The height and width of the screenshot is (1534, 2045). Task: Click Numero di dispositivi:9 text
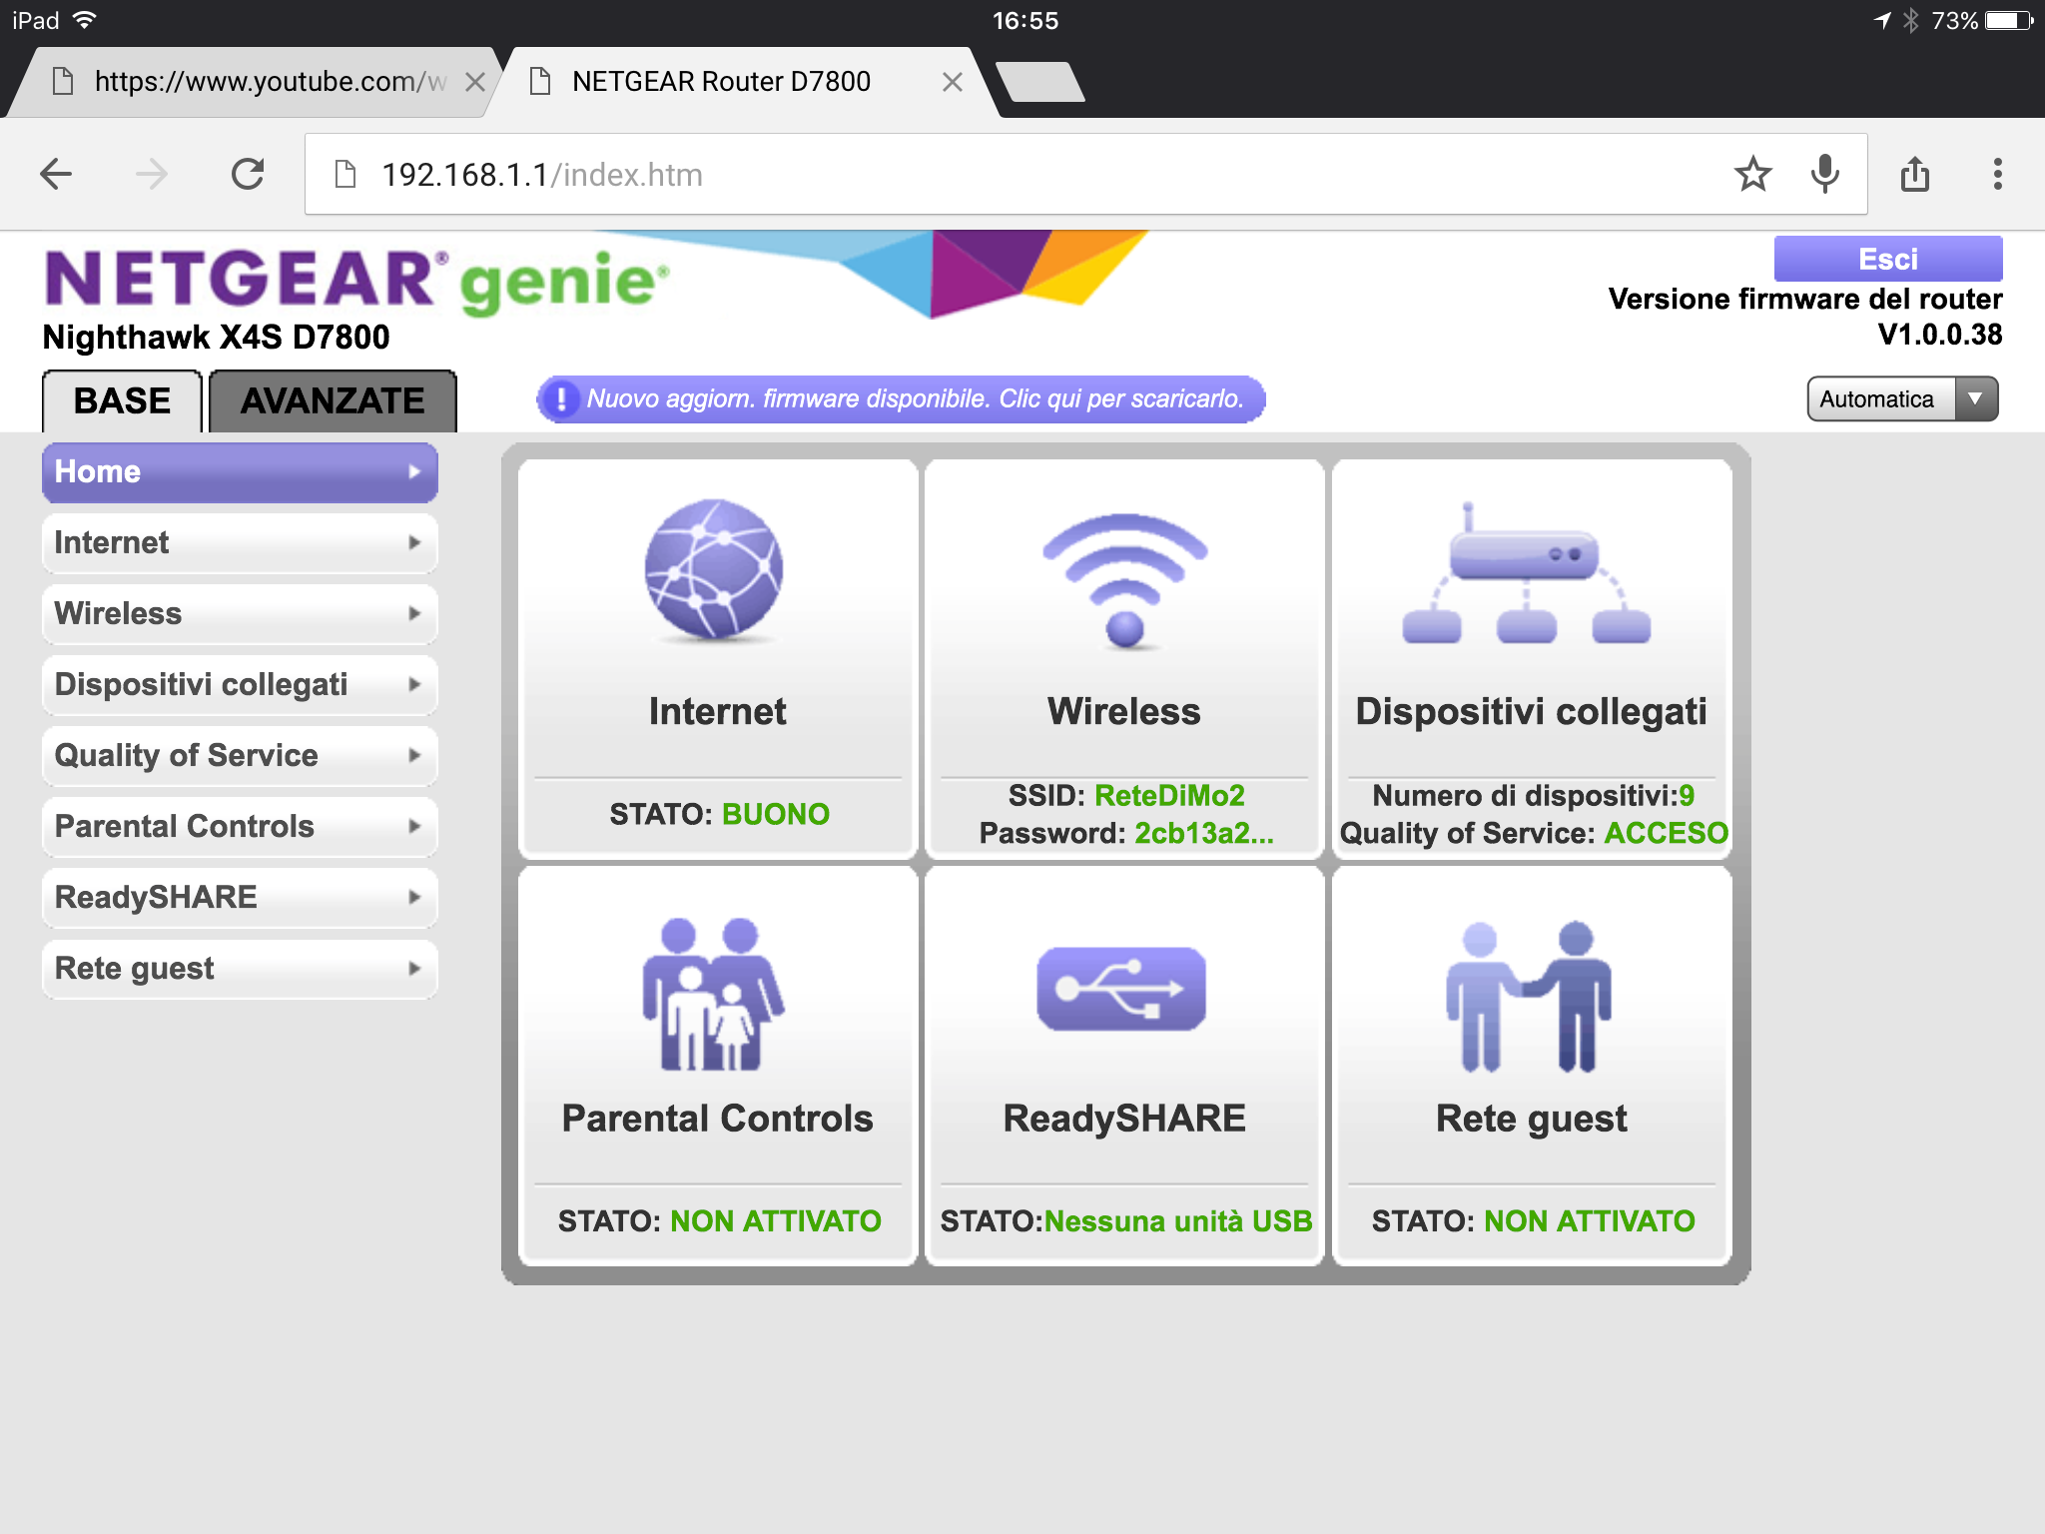(x=1534, y=796)
